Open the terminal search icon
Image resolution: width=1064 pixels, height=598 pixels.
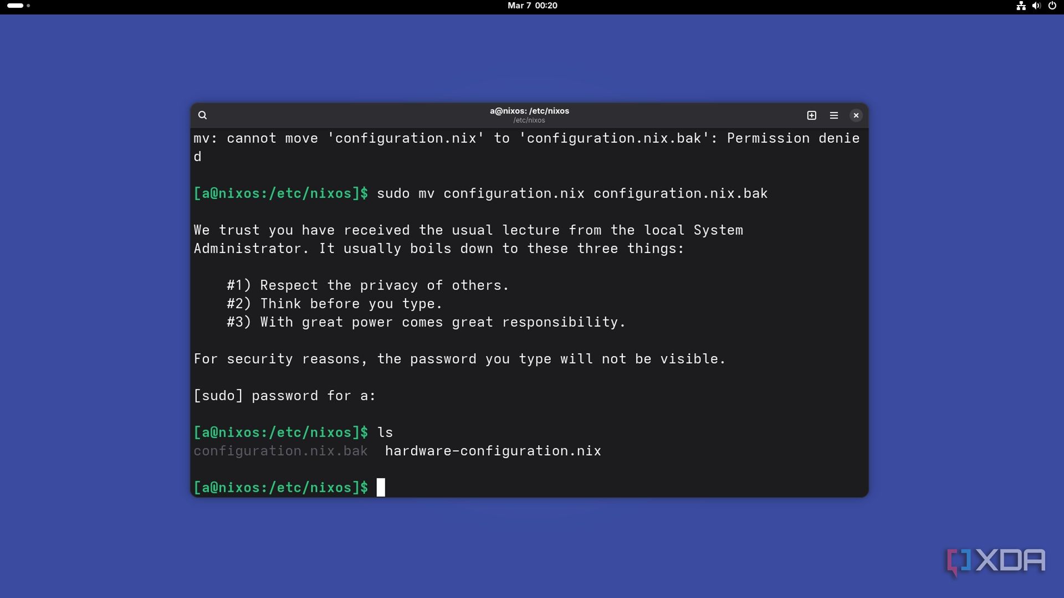tap(202, 115)
